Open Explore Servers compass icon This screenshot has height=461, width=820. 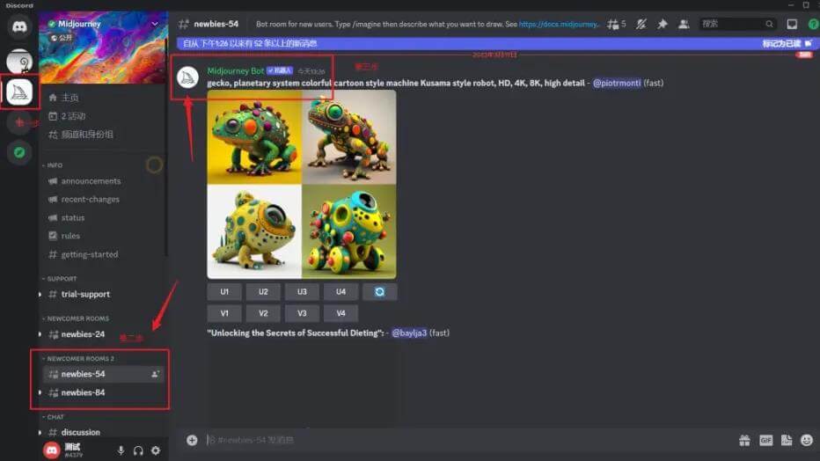tap(18, 152)
